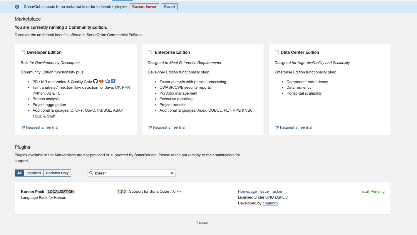Click 'Horizontal scalability' feature item
Screen dimensions: 417x235
(304, 93)
